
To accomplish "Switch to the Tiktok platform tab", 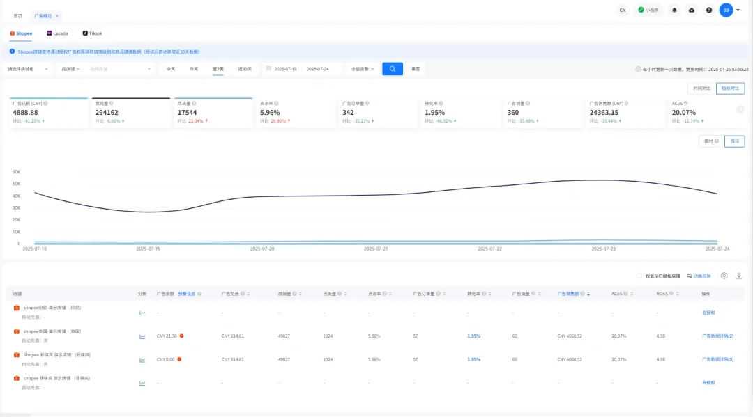I will click(92, 33).
